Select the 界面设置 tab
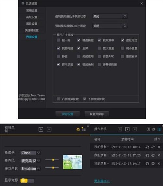 tap(32, 37)
